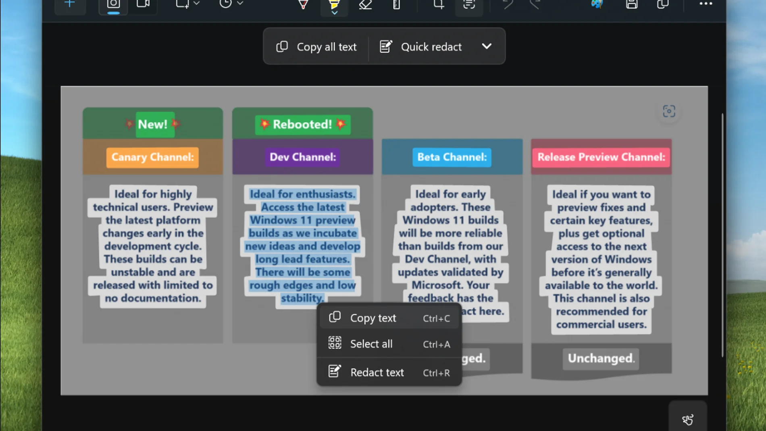Click 'commercial users.' text in Release Preview column
This screenshot has height=431, width=766.
[601, 324]
